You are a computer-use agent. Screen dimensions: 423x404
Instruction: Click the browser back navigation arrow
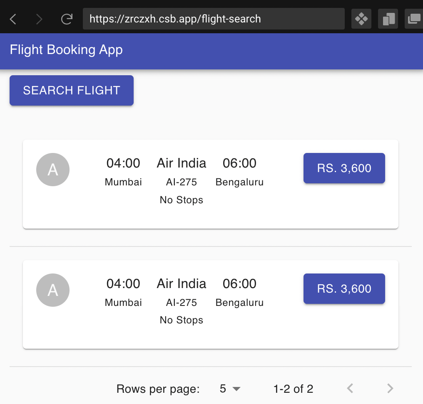12,19
